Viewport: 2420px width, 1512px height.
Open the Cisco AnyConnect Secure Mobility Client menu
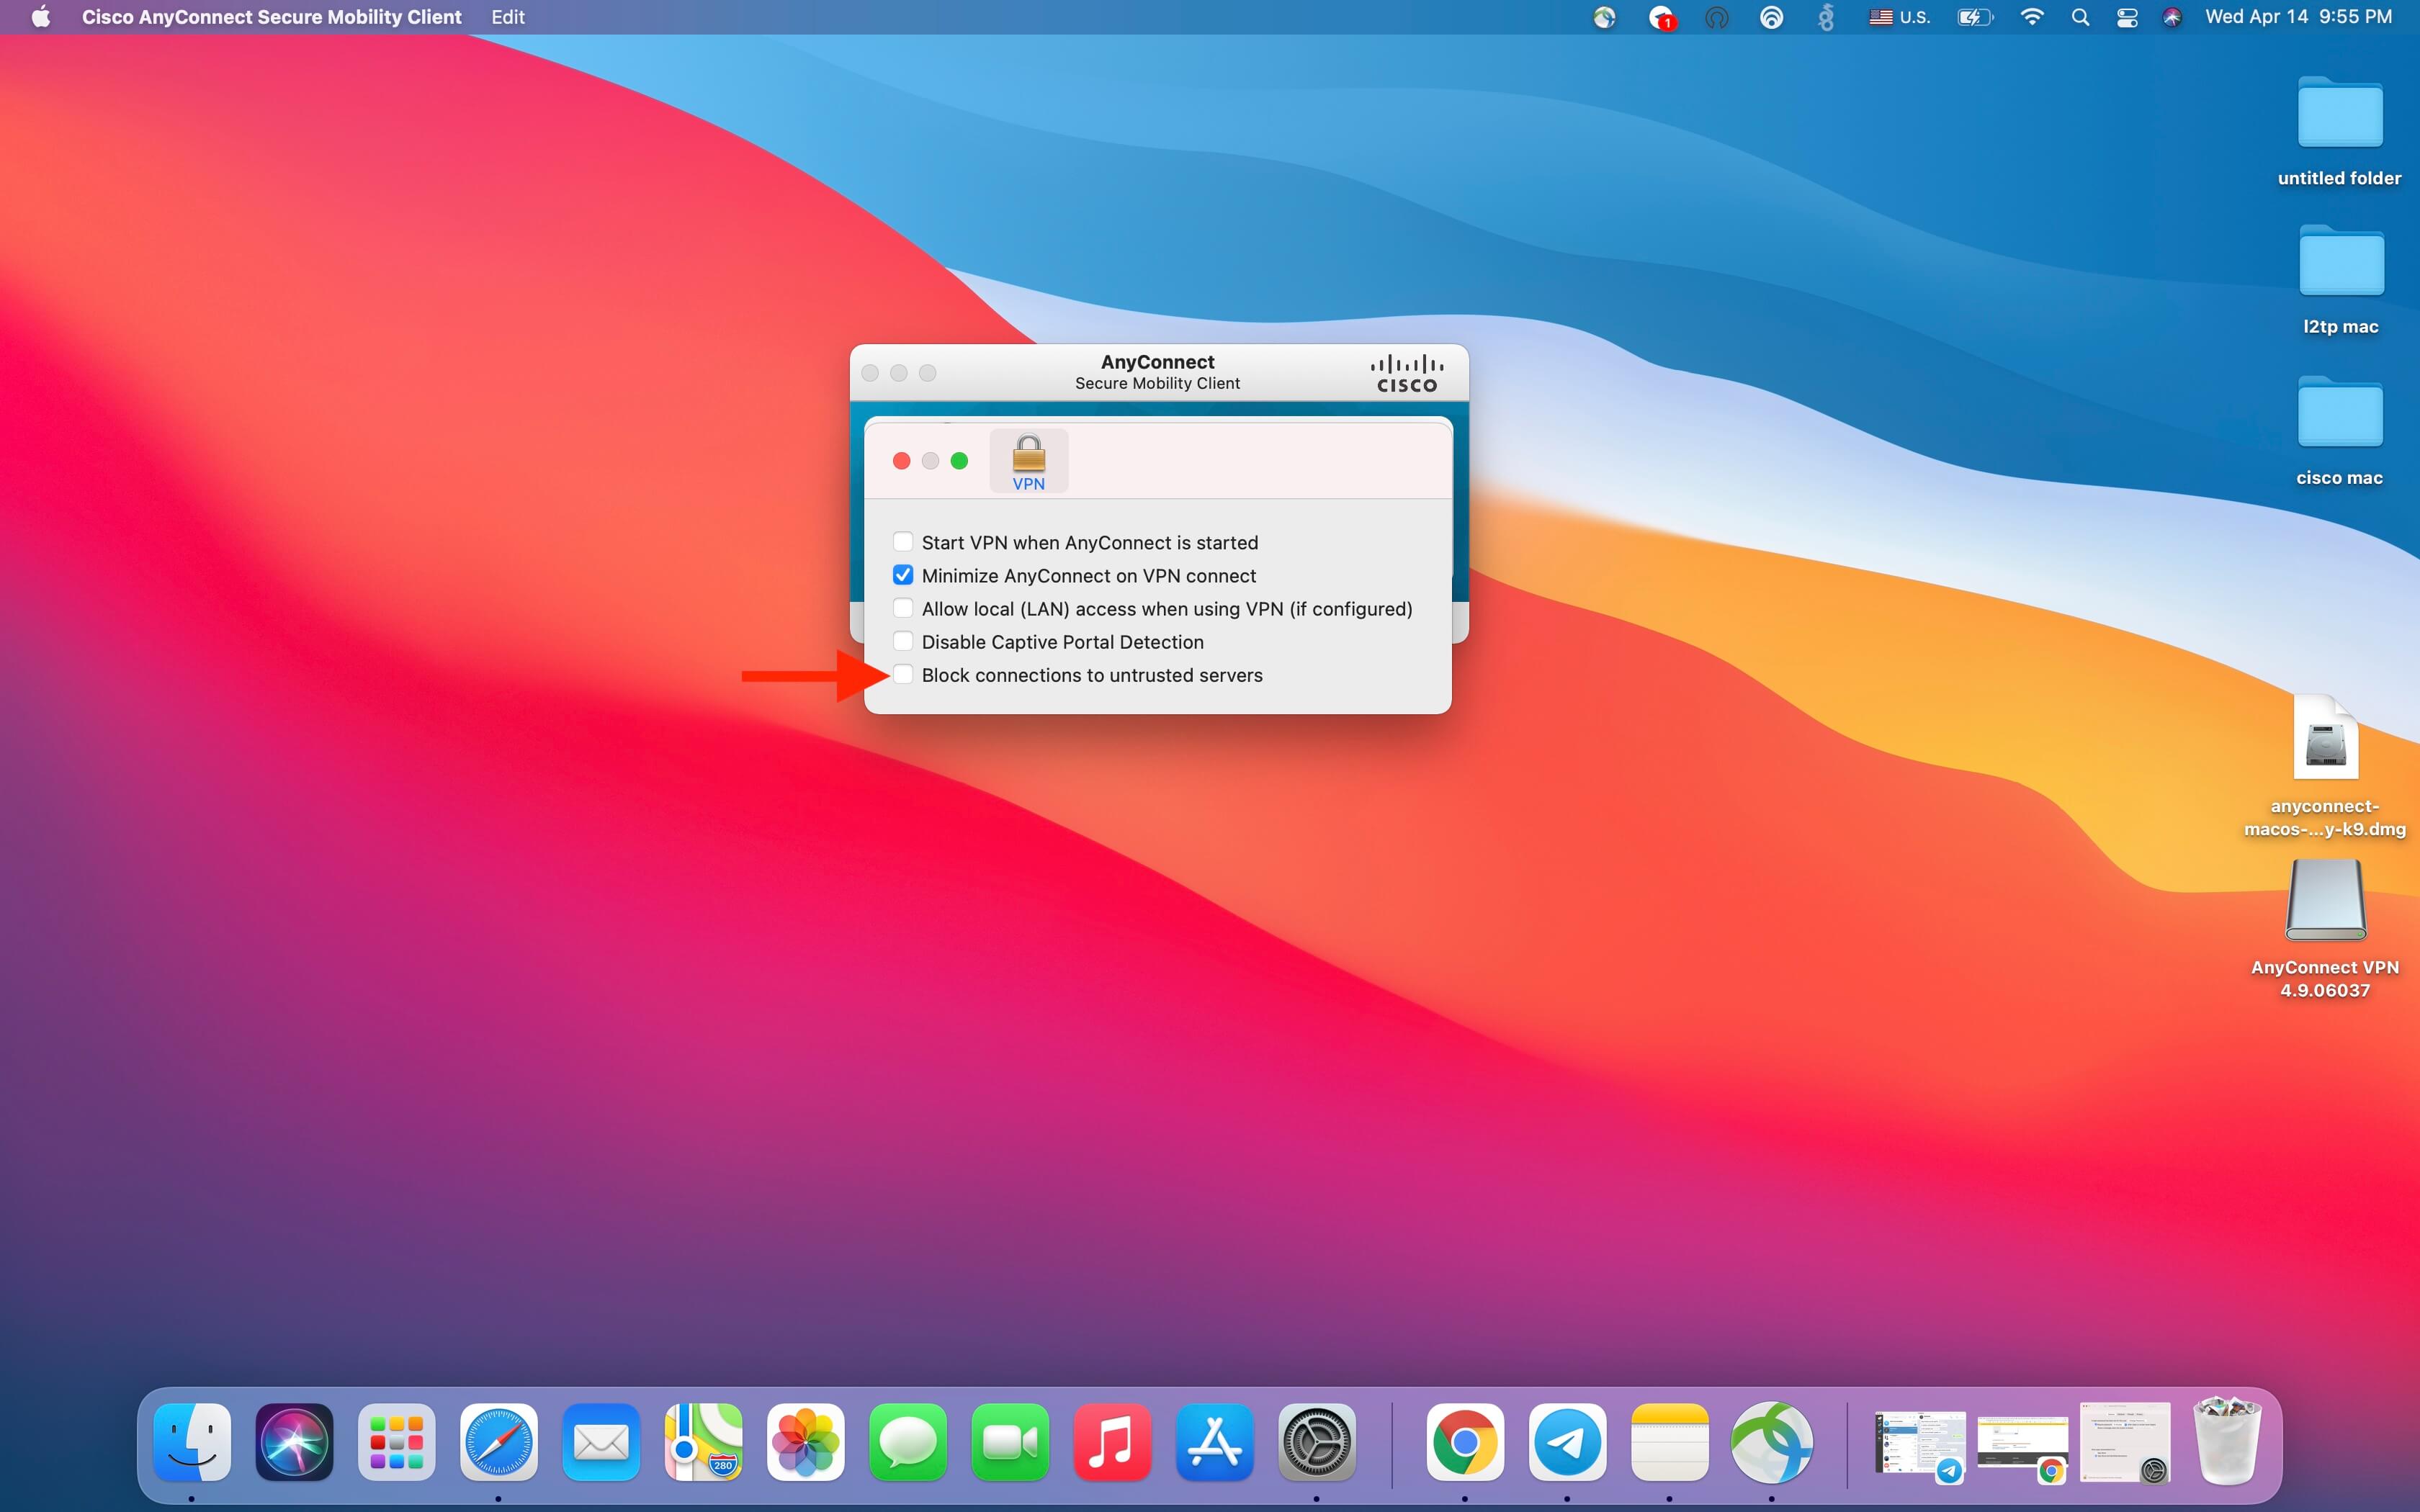point(271,17)
